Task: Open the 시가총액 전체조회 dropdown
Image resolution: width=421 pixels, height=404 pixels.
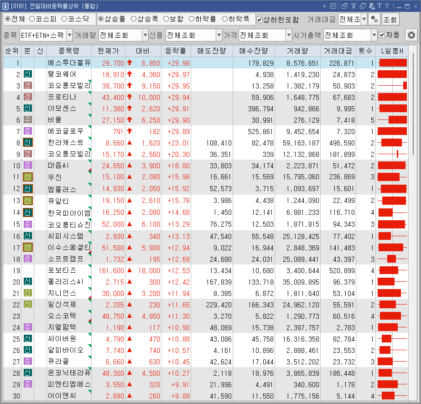Action: coord(374,35)
